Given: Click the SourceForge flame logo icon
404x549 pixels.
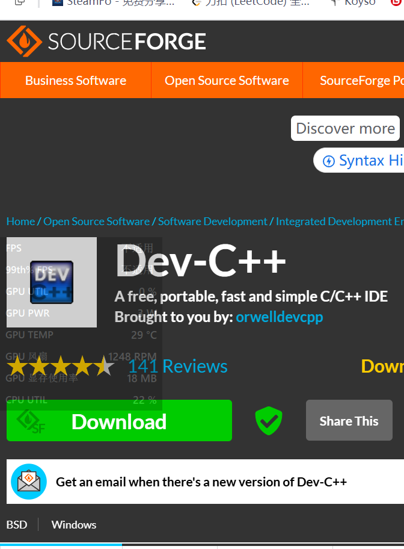Looking at the screenshot, I should (x=24, y=42).
